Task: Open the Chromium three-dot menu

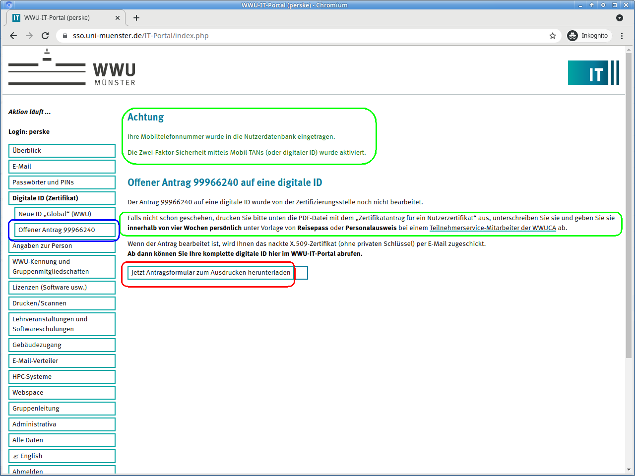Action: pyautogui.click(x=622, y=36)
